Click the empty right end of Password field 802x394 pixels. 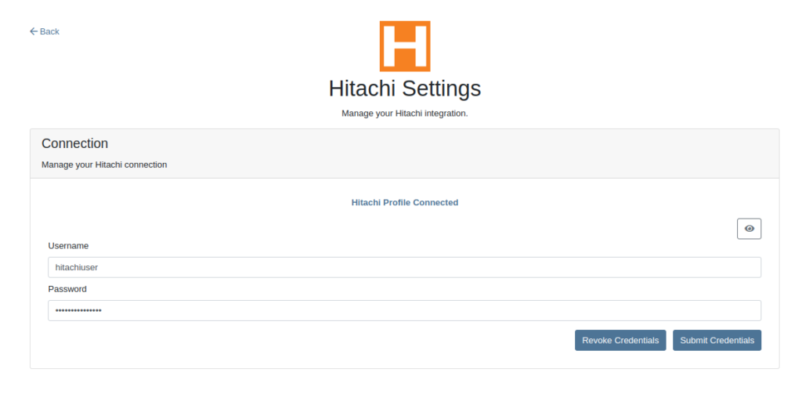coord(716,311)
